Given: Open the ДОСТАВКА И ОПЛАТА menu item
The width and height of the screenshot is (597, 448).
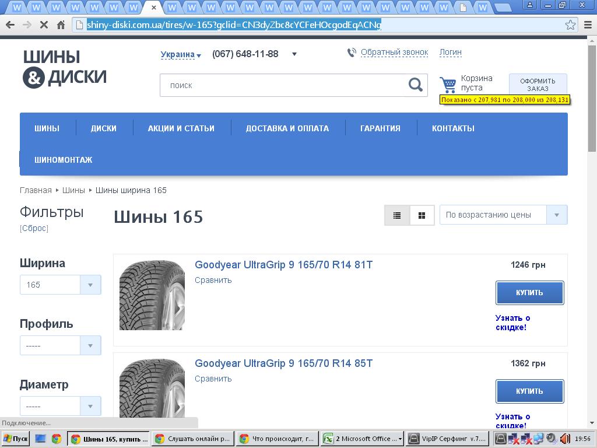Looking at the screenshot, I should point(287,128).
